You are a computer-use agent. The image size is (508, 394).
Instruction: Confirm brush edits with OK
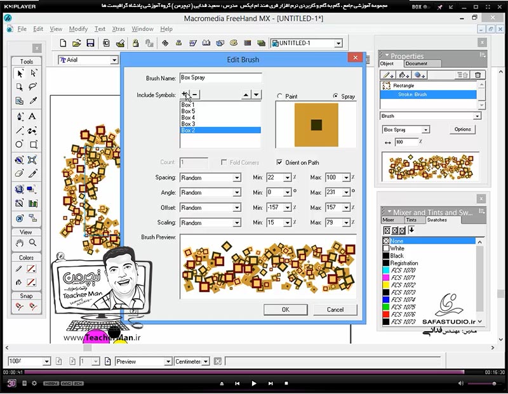[285, 310]
